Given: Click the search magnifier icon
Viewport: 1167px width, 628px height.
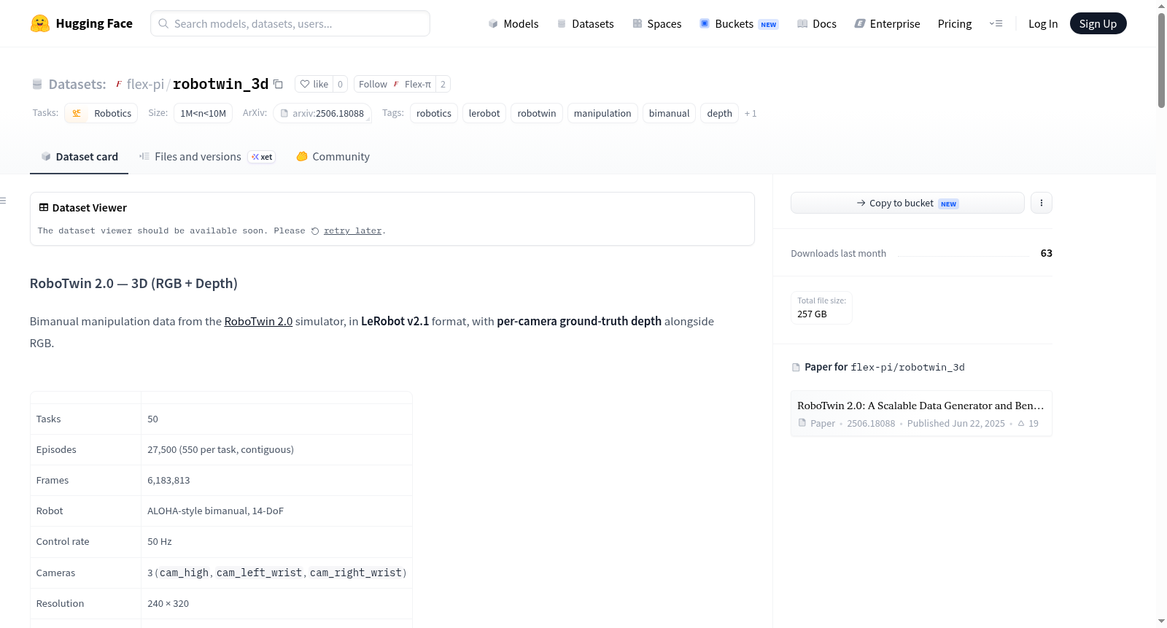Looking at the screenshot, I should tap(163, 23).
